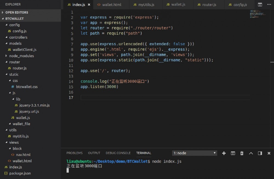Move the panel to the right side
Screen dimensions: 274x179
coord(260,153)
